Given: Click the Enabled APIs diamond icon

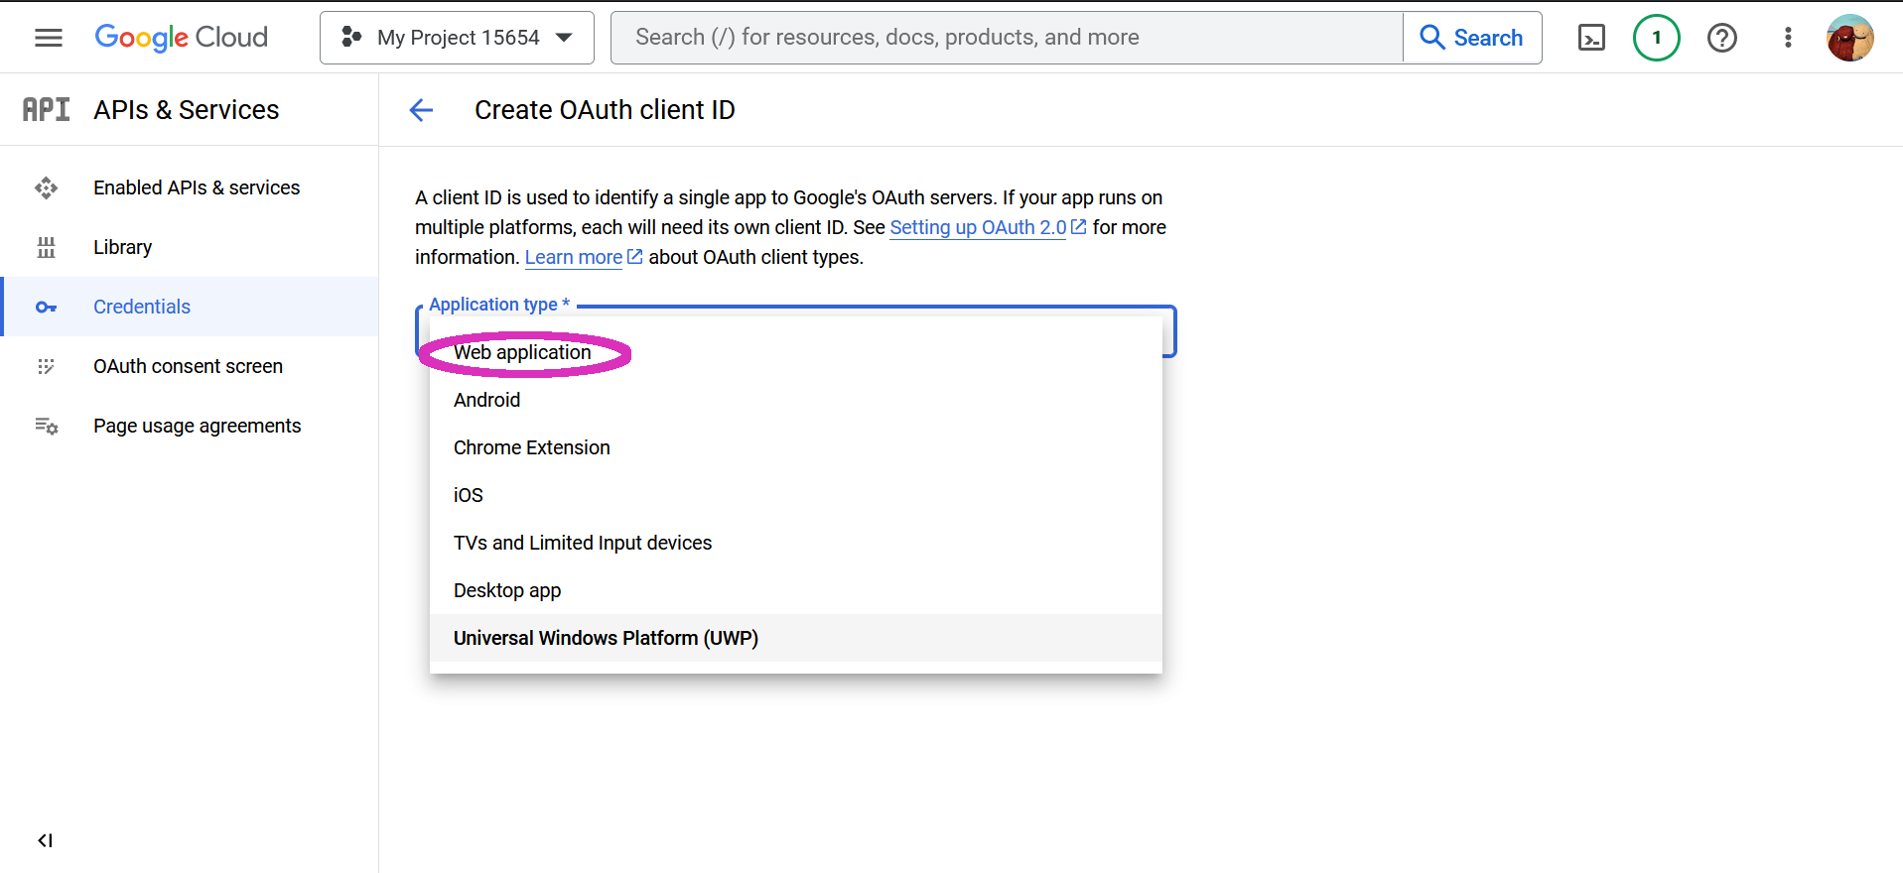Looking at the screenshot, I should [x=46, y=187].
